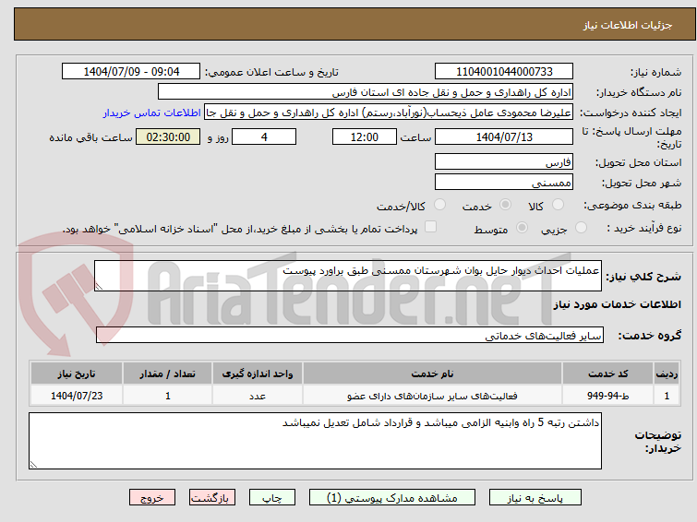697x522 pixels.
Task: Click the تاریخ نیاز column header
Action: pos(77,374)
